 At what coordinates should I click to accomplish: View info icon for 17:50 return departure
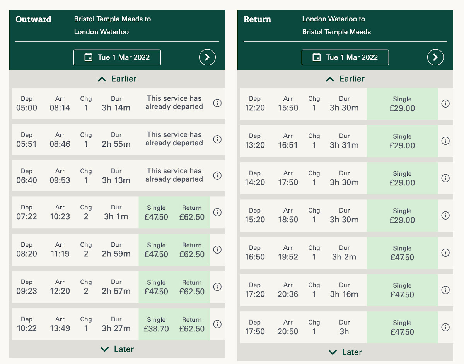pyautogui.click(x=445, y=327)
